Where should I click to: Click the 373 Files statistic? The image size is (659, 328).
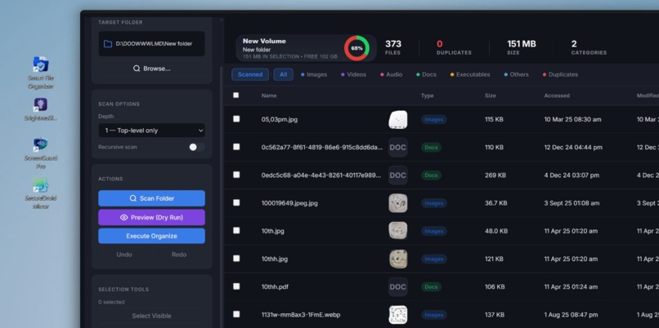coord(393,47)
